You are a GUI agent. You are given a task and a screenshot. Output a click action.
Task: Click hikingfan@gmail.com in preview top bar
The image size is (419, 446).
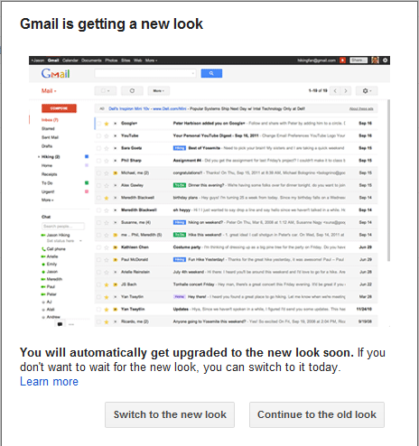[316, 60]
